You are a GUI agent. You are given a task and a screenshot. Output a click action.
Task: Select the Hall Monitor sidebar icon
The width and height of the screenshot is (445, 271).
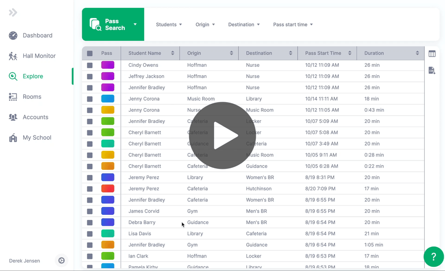12,56
